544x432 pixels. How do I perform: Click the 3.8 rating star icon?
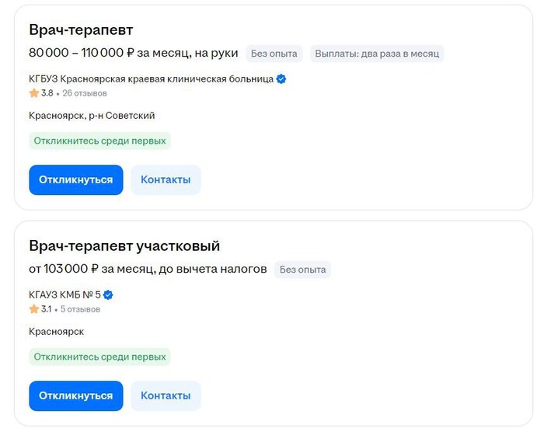pos(34,93)
